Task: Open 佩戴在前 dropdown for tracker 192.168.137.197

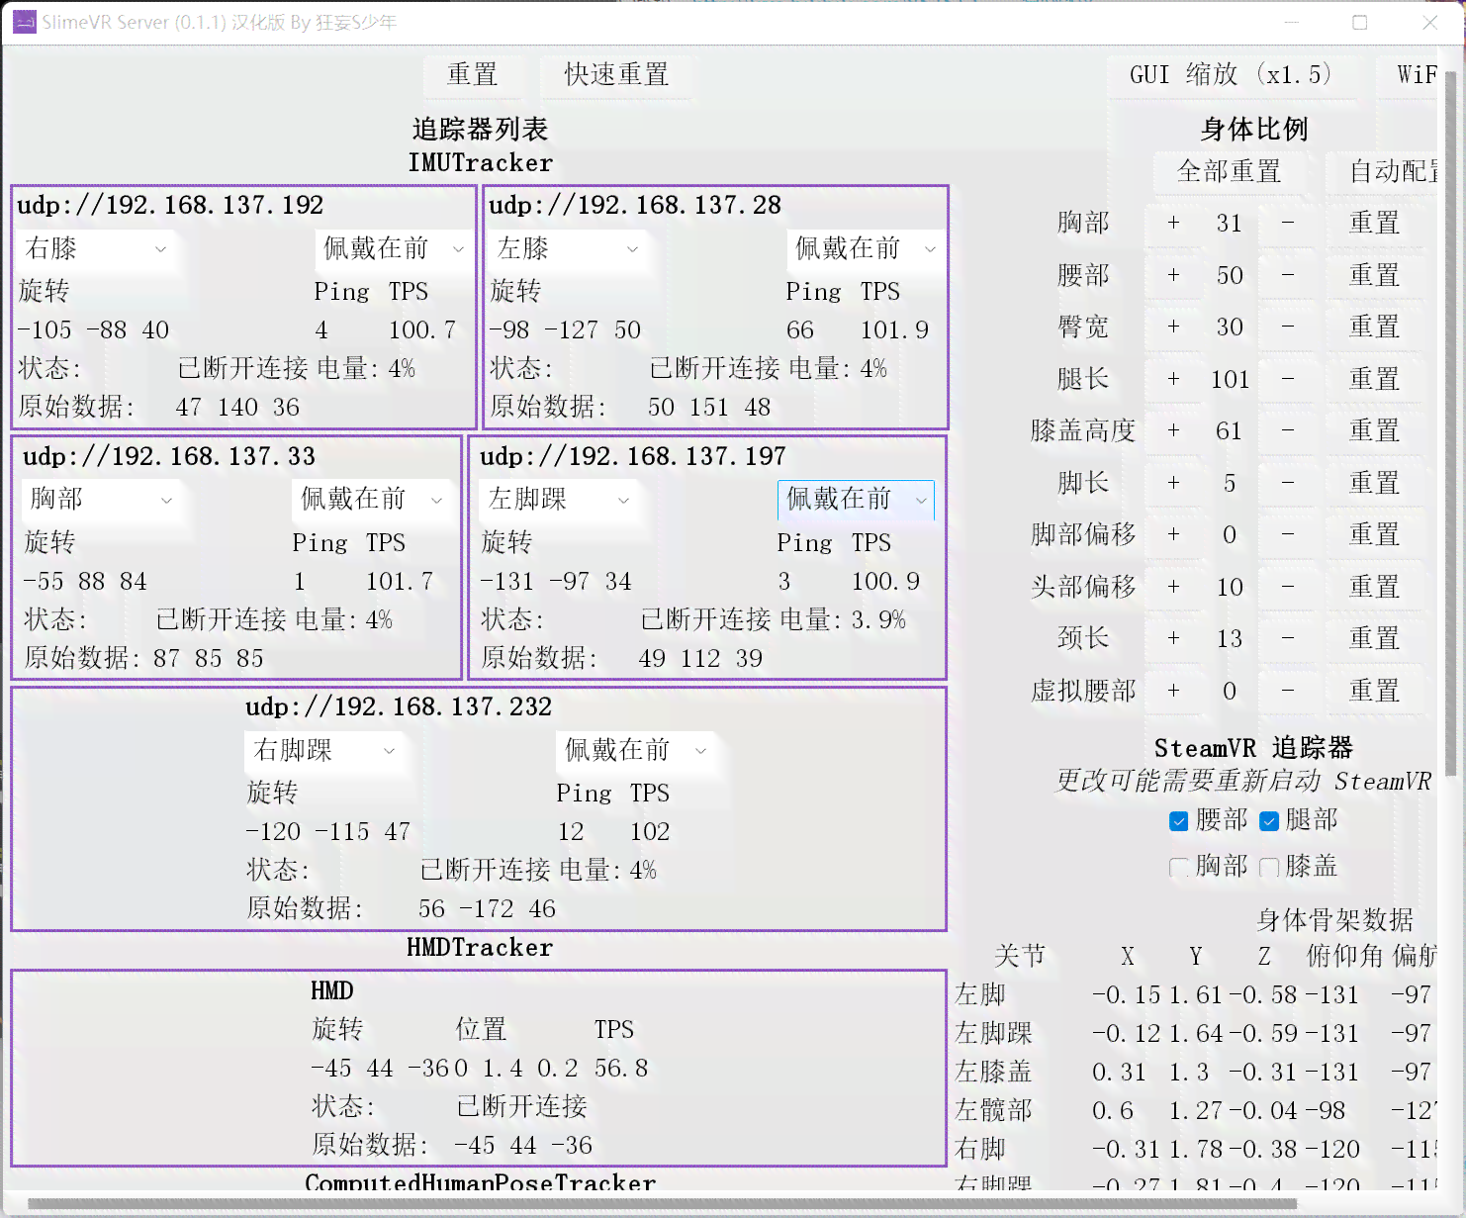Action: coord(856,500)
